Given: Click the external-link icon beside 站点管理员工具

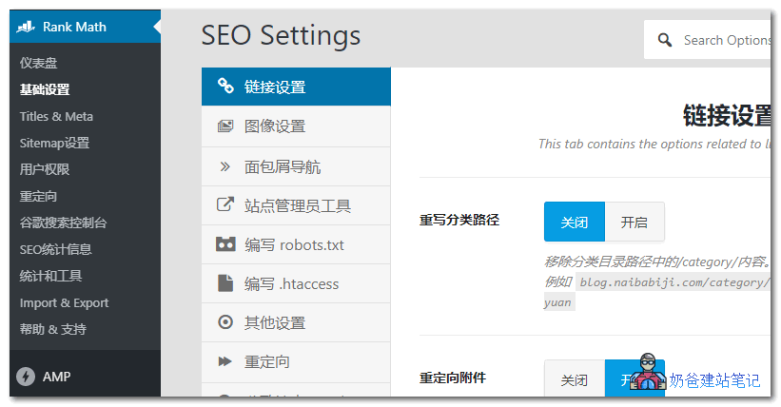Looking at the screenshot, I should click(x=225, y=204).
